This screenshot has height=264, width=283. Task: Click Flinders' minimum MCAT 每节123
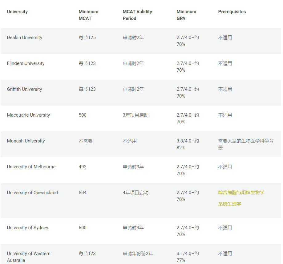87,63
